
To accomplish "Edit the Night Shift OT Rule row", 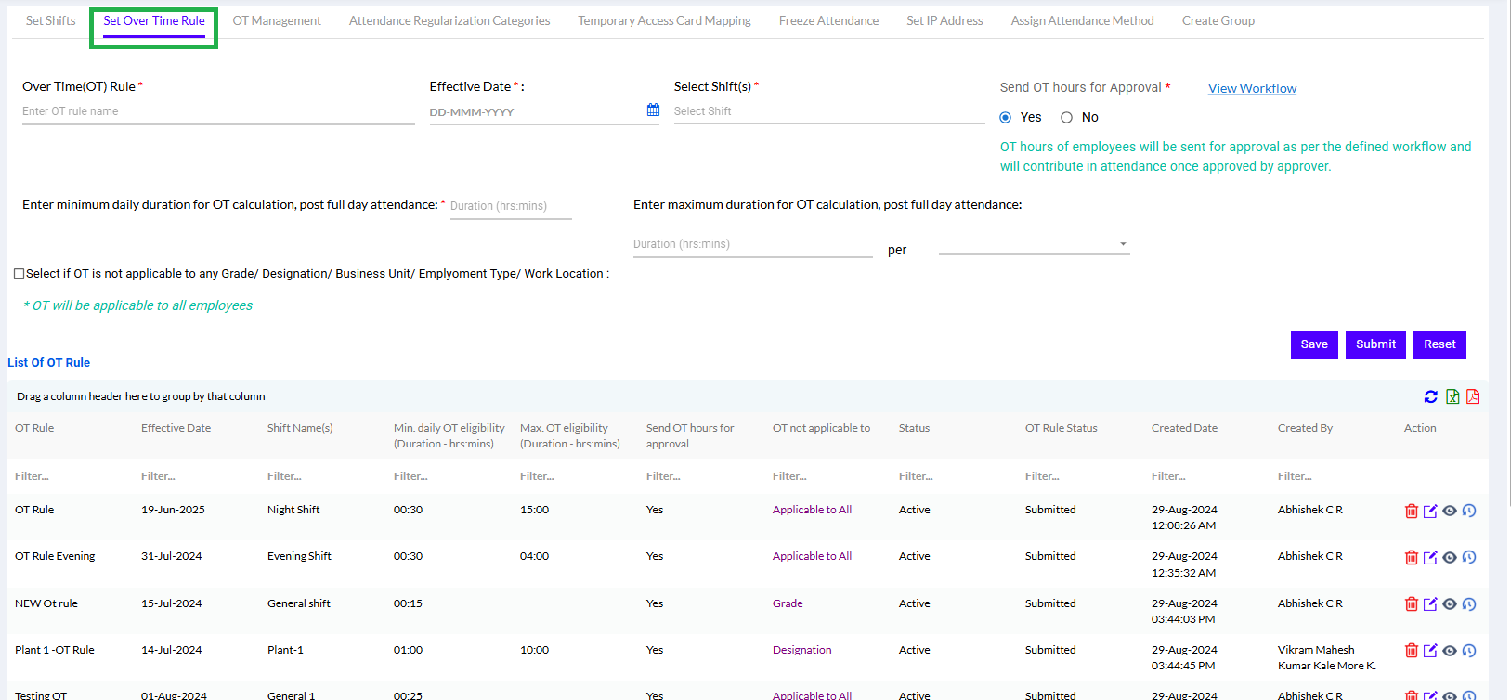I will pyautogui.click(x=1430, y=511).
